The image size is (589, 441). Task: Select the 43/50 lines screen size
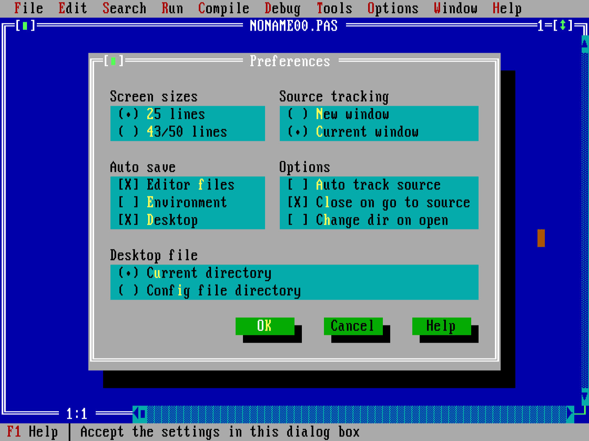click(173, 132)
